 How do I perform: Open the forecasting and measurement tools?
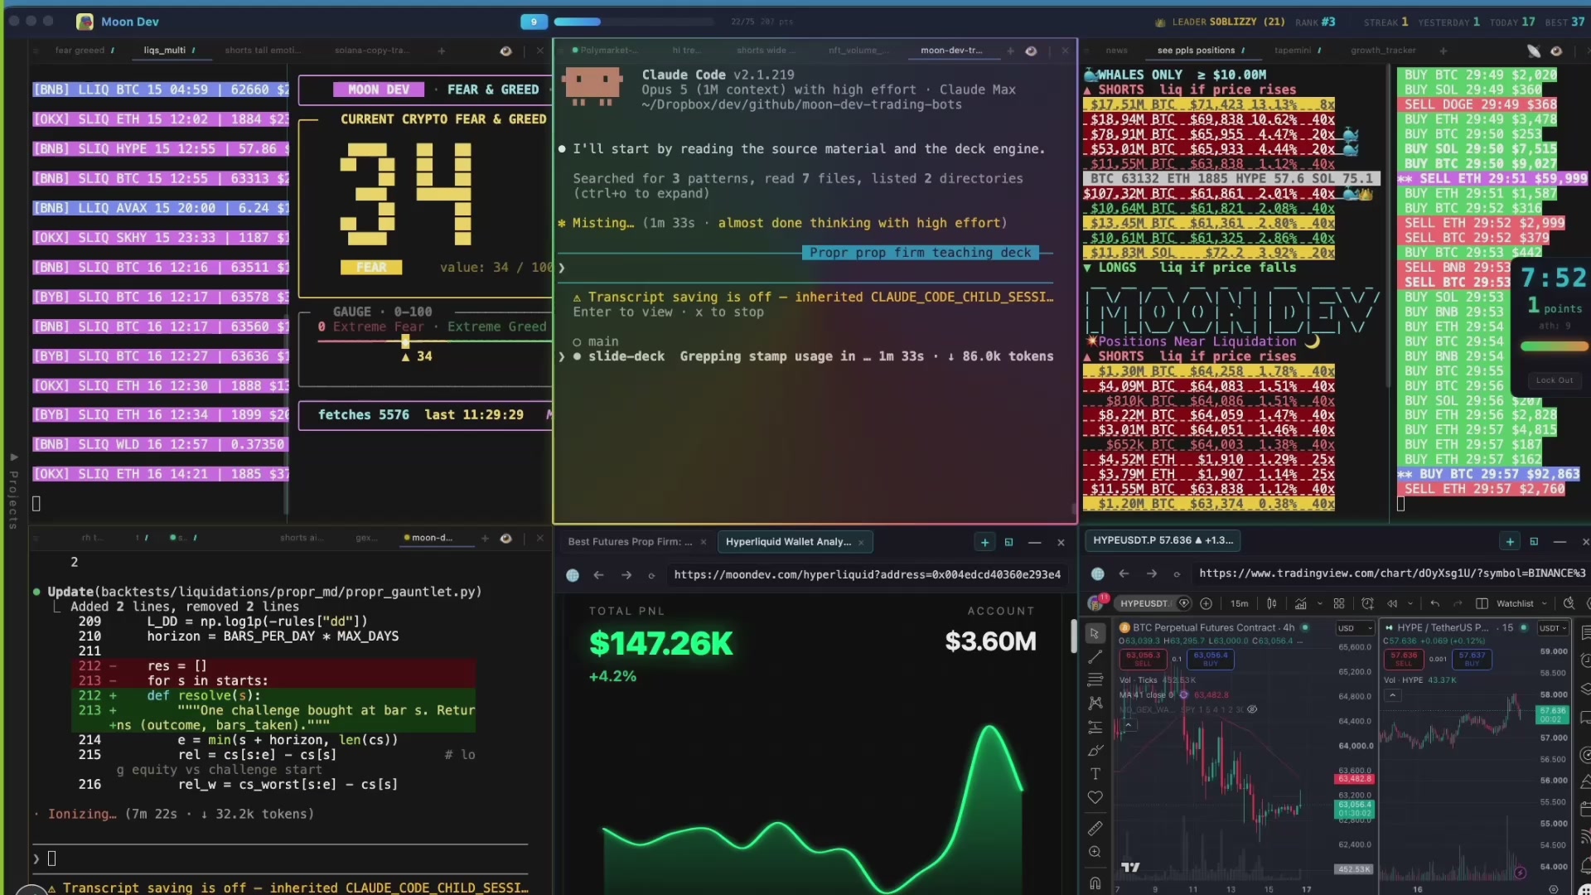pyautogui.click(x=1095, y=727)
